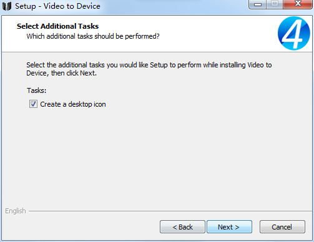
Task: Click the 'Tasks:' label
Action: point(36,90)
